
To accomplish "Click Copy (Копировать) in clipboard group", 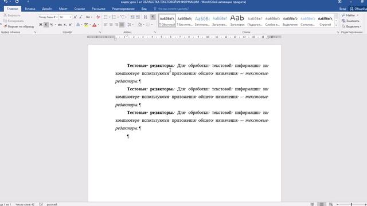I will click(x=14, y=21).
